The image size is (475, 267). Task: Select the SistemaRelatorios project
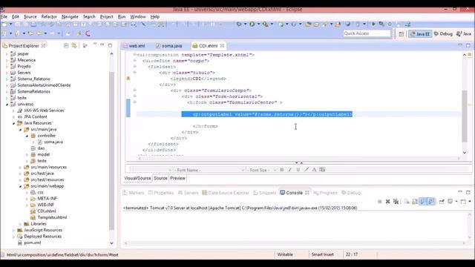click(33, 92)
